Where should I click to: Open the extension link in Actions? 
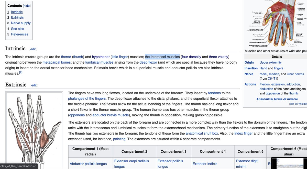tap(278, 84)
